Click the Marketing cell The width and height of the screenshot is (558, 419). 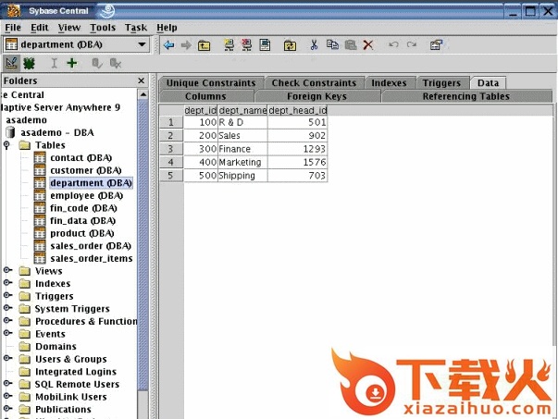click(242, 162)
